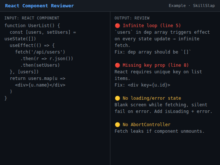Viewport: 220px width, 165px height.
Task: Click the Missing key prop (line 8) heading
Action: pos(156,65)
